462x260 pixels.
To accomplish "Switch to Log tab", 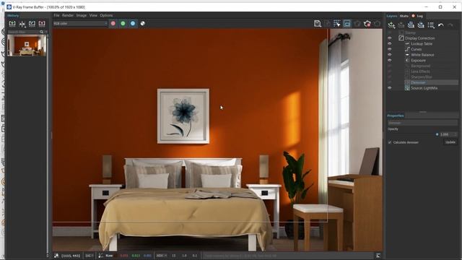I will coord(420,16).
